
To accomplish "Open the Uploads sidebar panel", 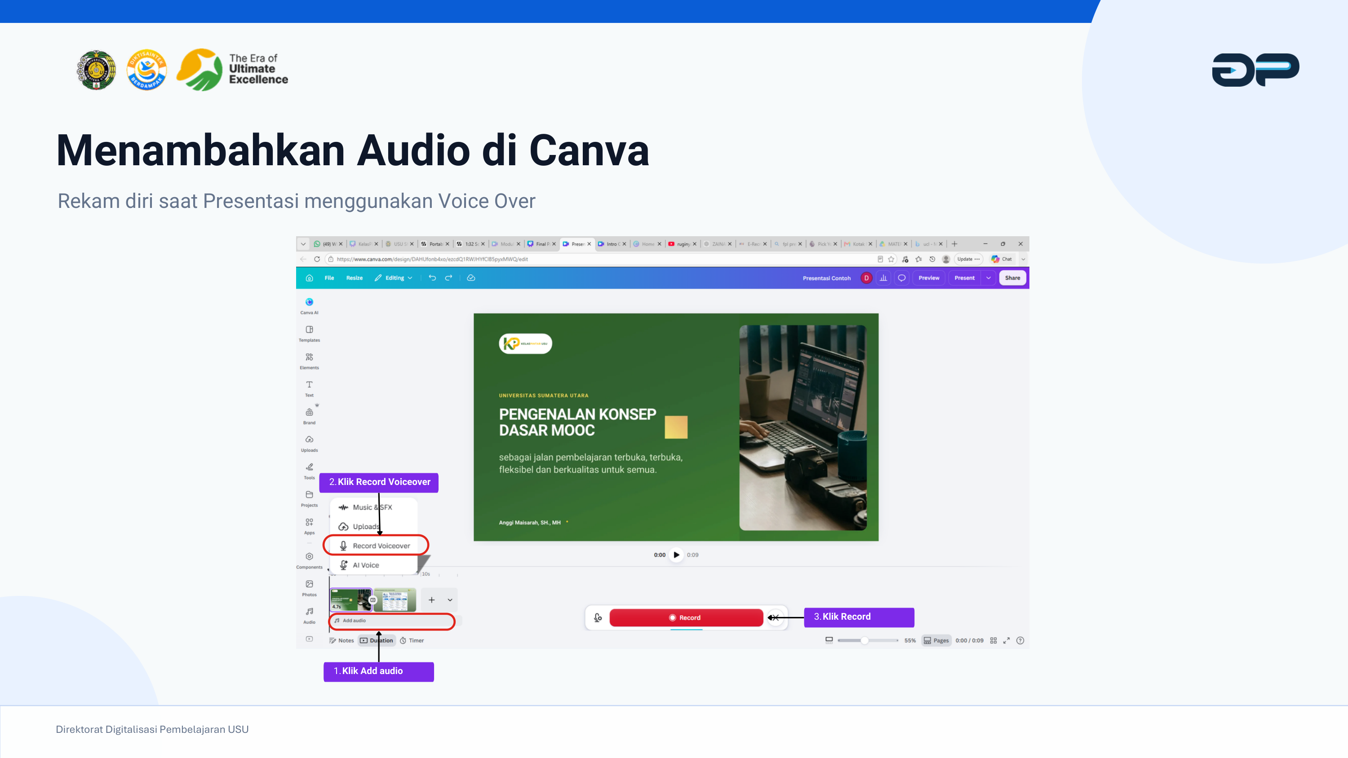I will (x=309, y=443).
